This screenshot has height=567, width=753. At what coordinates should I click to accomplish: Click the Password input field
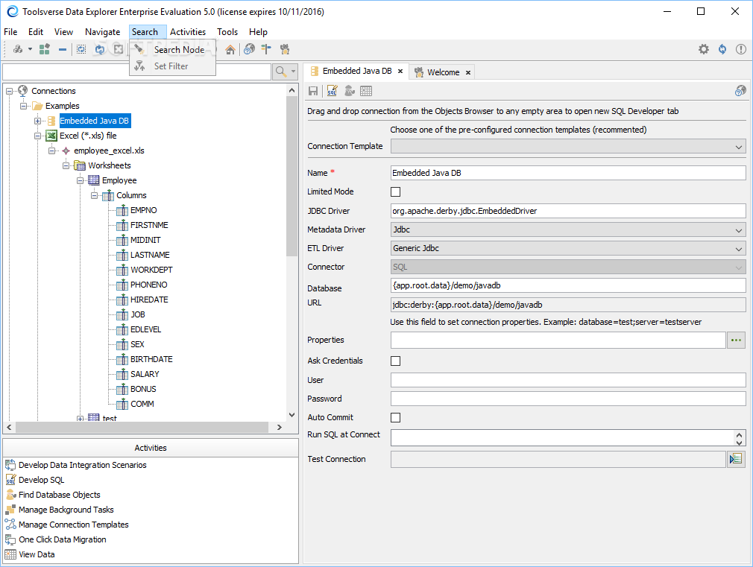coord(568,399)
